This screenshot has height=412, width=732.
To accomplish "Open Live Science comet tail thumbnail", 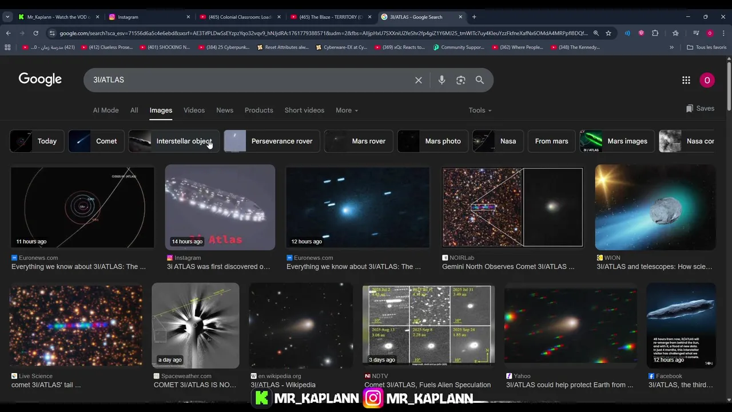I will (76, 326).
